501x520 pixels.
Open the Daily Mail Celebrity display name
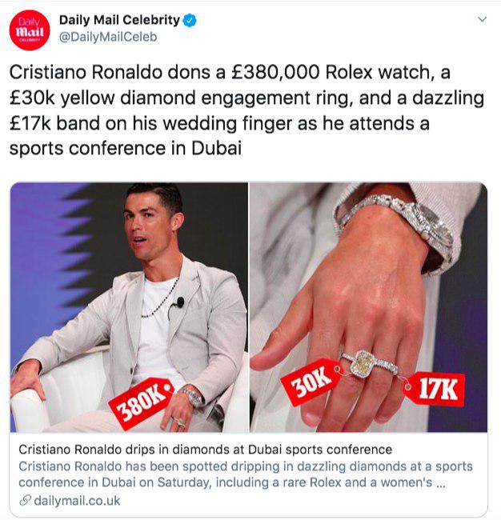(119, 20)
